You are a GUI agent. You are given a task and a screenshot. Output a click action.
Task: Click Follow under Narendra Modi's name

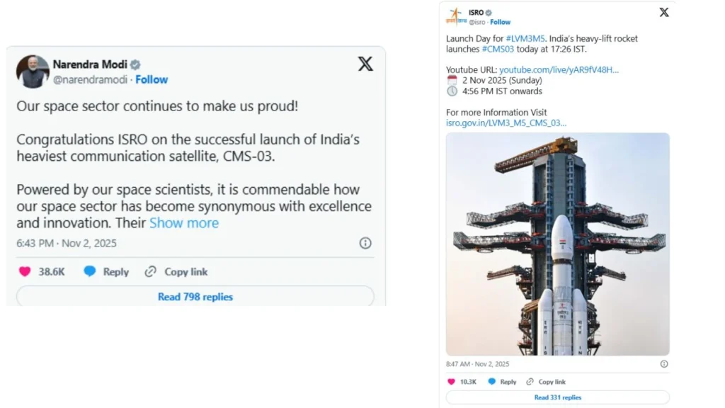click(152, 79)
